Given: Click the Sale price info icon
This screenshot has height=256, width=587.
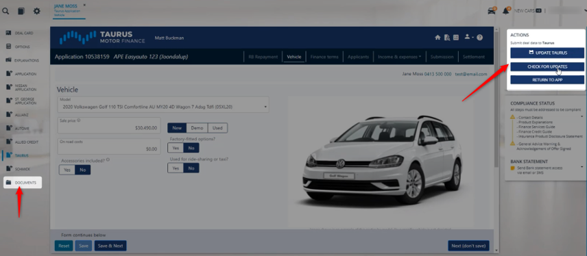Looking at the screenshot, I should [79, 120].
